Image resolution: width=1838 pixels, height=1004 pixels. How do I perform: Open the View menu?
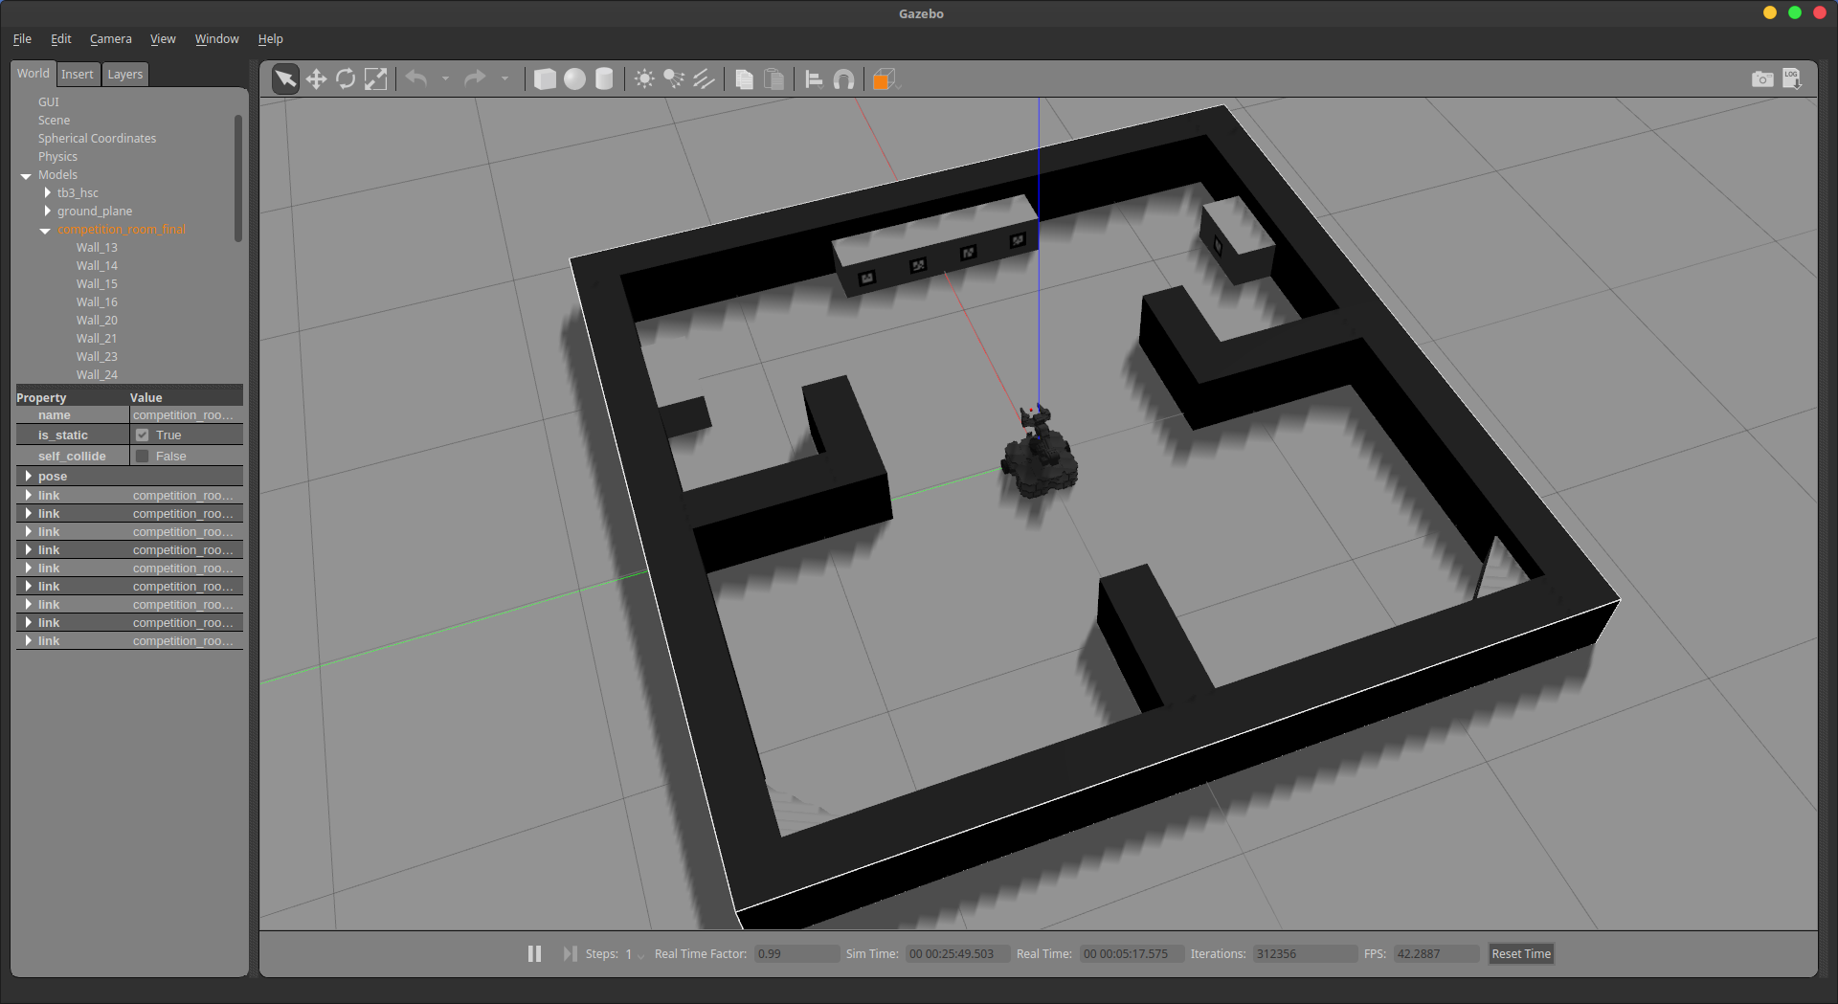click(163, 39)
